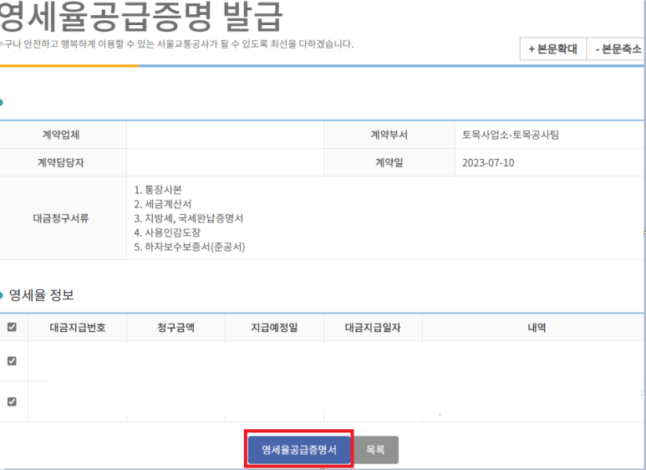646x470 pixels.
Task: Enlarge text with +본문확대 button
Action: coord(553,49)
